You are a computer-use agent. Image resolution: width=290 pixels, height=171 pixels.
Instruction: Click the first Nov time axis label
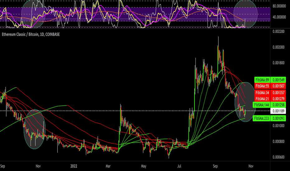tap(38, 166)
